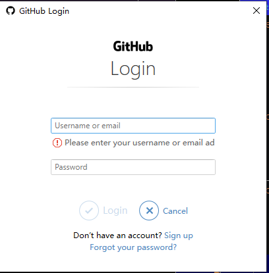Viewport: 269px width, 273px height.
Task: Open the Sign up link
Action: pos(179,236)
